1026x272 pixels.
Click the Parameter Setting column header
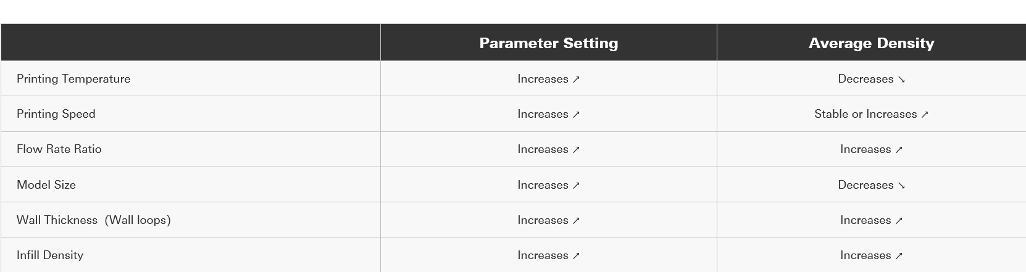548,43
